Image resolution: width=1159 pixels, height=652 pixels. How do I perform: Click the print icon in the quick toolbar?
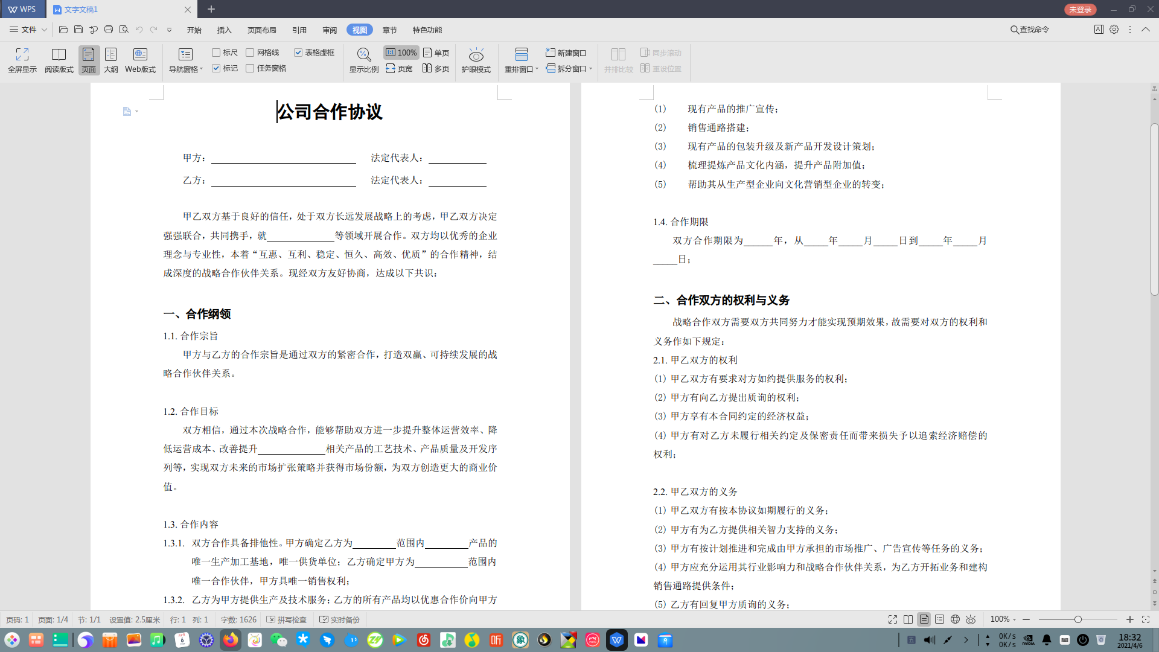tap(109, 30)
